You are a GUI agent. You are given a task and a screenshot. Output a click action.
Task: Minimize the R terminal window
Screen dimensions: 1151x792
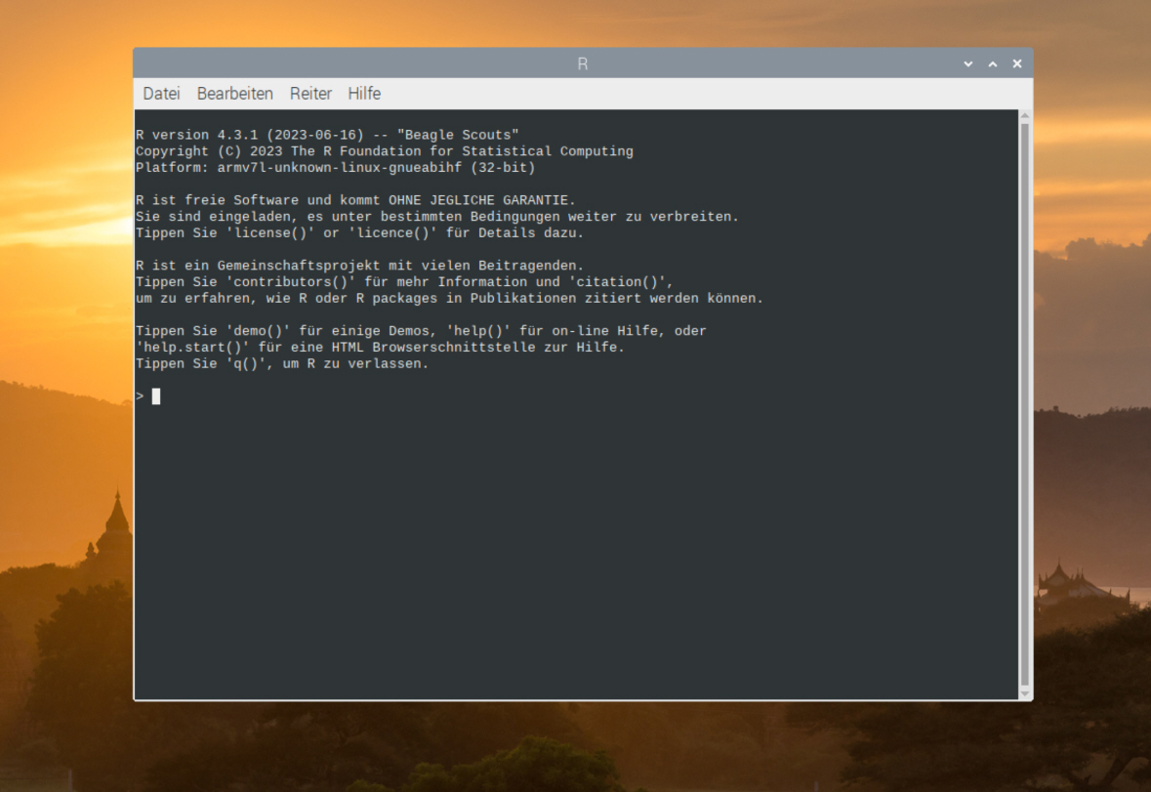(968, 63)
